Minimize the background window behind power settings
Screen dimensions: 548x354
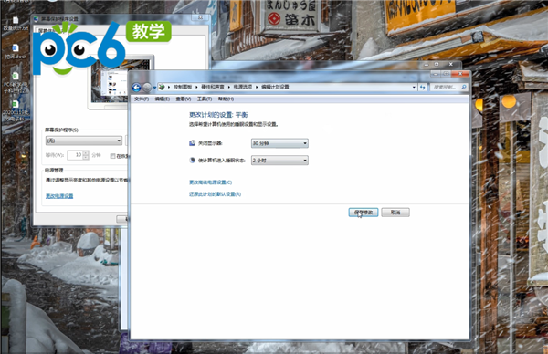(x=427, y=65)
